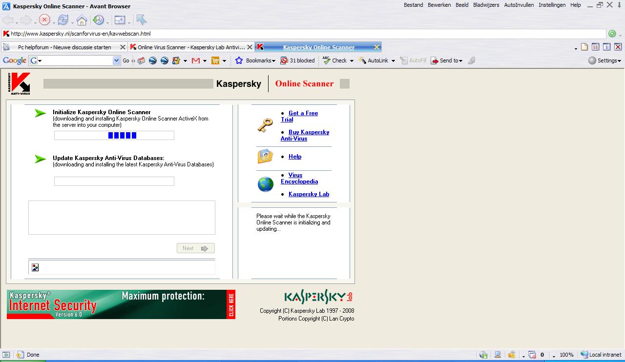Click the browser Back arrow button
The width and height of the screenshot is (625, 362).
point(8,20)
